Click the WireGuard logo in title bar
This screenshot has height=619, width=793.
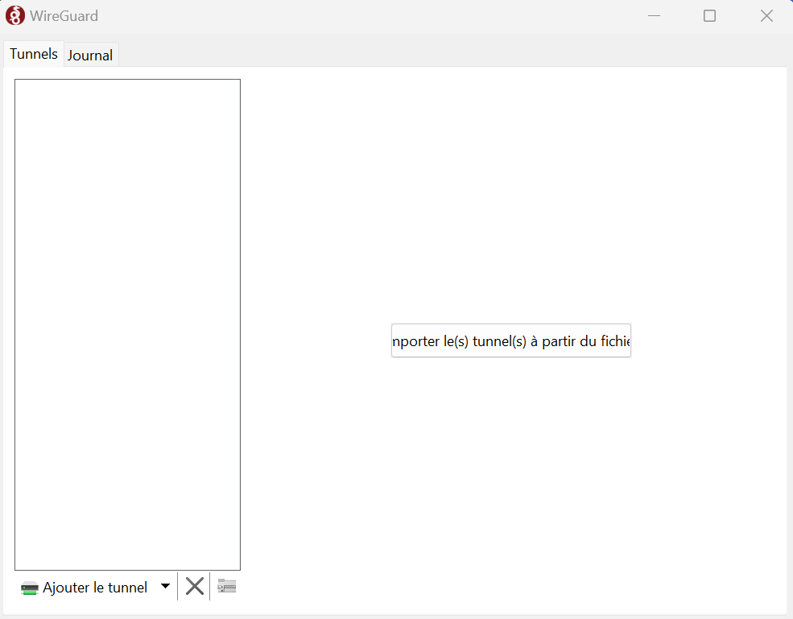click(15, 16)
